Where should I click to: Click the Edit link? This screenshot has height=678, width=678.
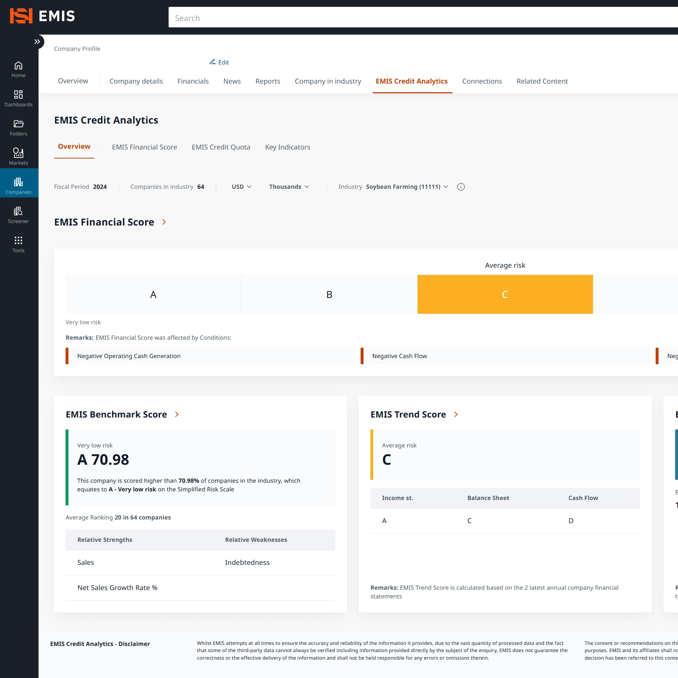coord(219,62)
